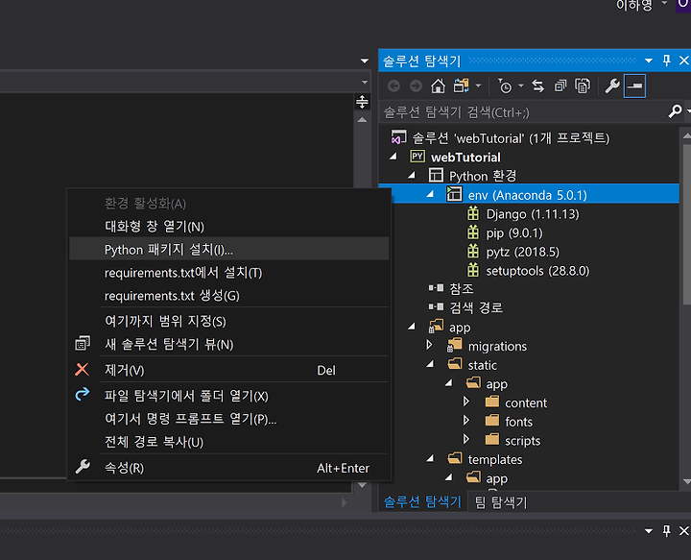Click the Collapse All icon in Solution Explorer
Viewport: 691px width, 560px height.
tap(560, 86)
